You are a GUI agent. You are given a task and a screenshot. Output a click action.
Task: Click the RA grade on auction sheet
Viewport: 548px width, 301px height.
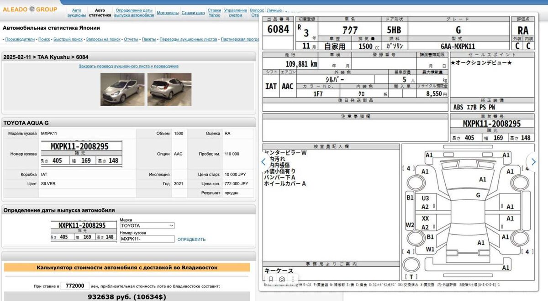click(523, 31)
